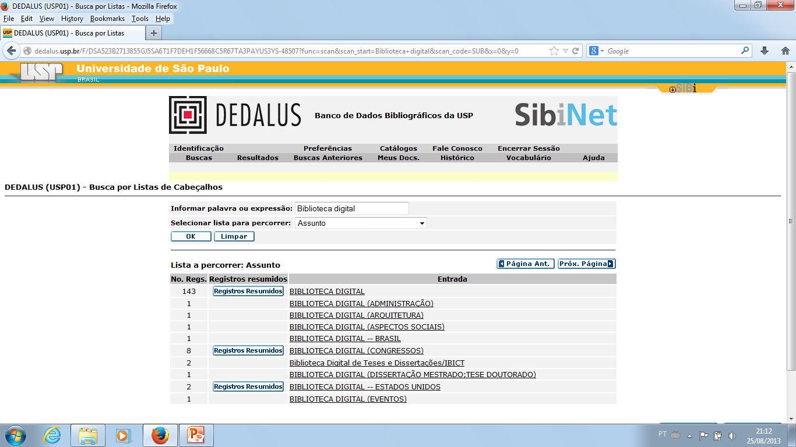The height and width of the screenshot is (447, 796).
Task: Open the Edit menu
Action: (x=27, y=19)
